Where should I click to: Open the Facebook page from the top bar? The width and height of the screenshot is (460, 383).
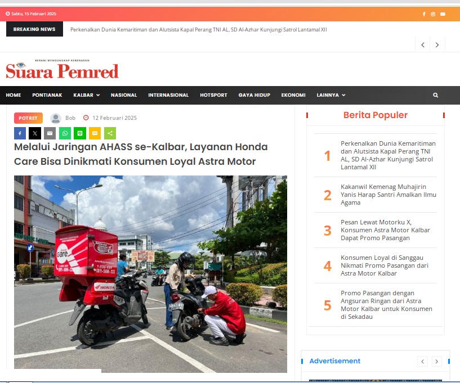coord(424,14)
